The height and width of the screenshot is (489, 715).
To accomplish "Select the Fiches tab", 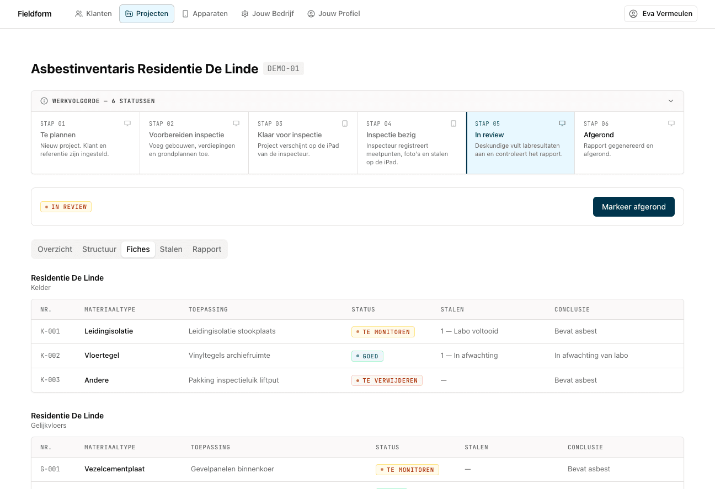I will 138,249.
